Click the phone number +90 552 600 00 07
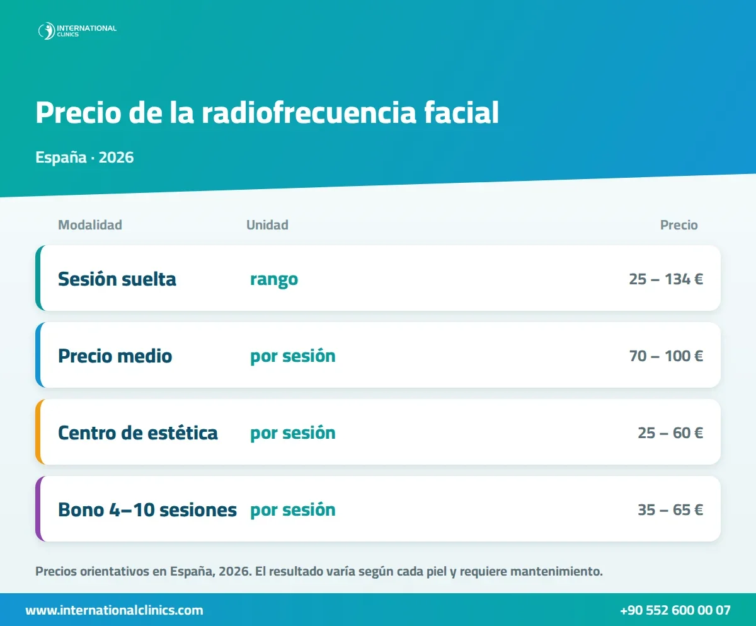This screenshot has width=756, height=626. tap(675, 610)
